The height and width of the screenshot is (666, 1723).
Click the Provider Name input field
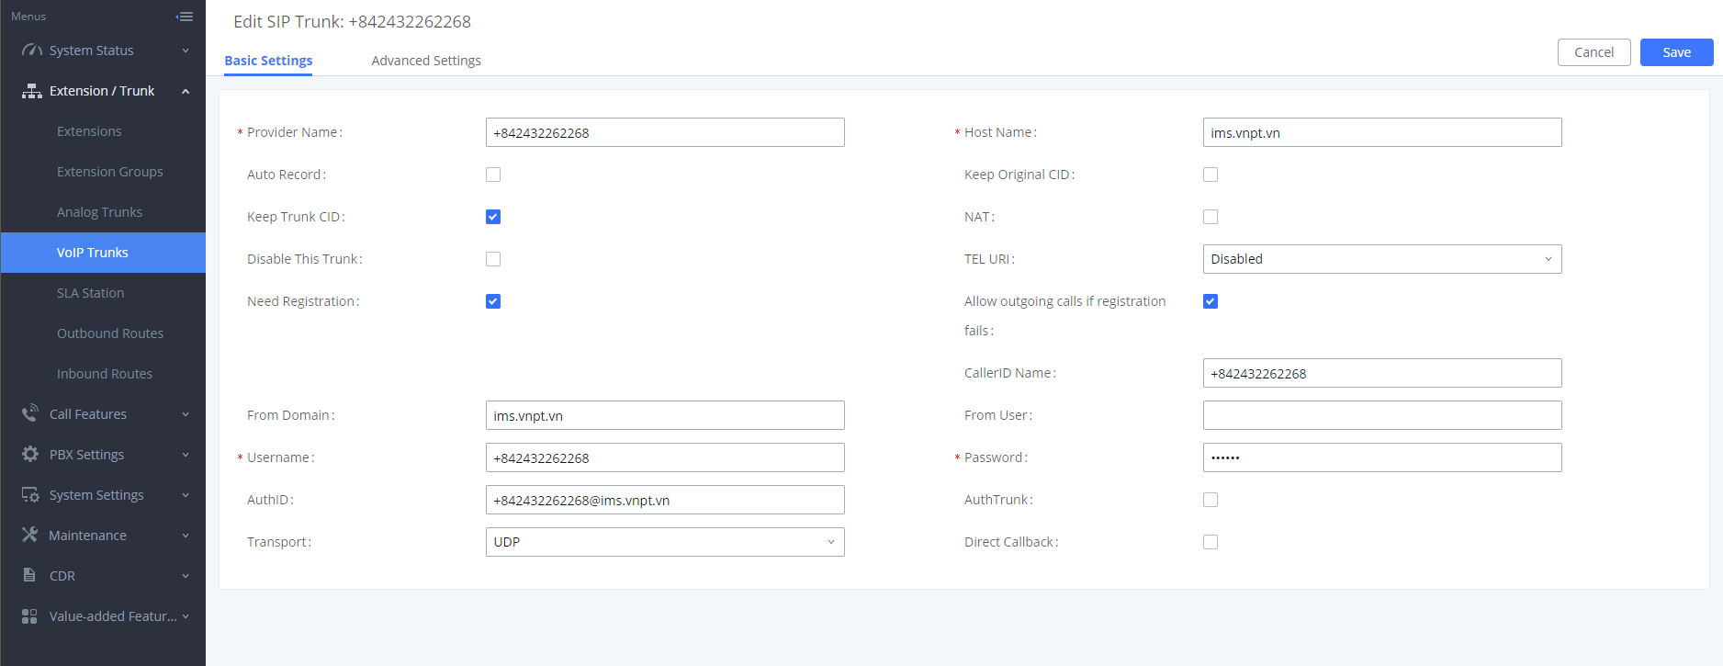pyautogui.click(x=665, y=132)
